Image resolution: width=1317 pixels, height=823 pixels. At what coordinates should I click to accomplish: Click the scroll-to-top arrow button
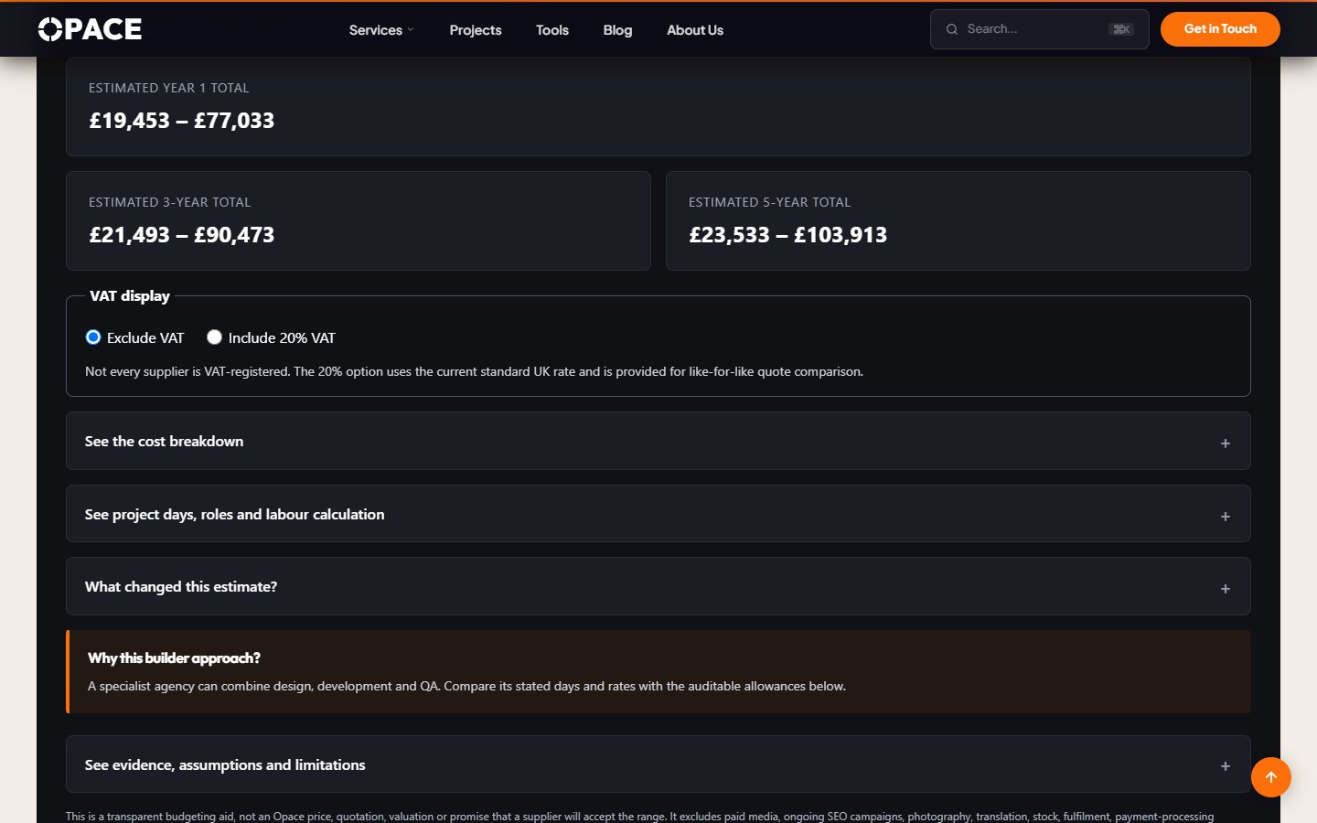[1271, 777]
